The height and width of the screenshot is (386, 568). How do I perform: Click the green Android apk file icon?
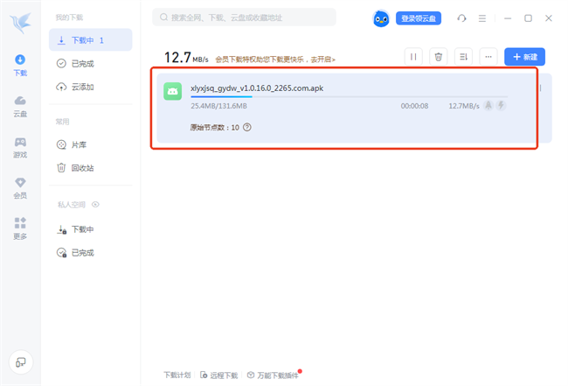click(x=173, y=91)
